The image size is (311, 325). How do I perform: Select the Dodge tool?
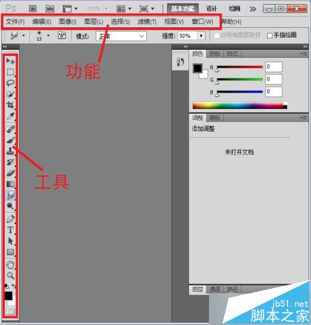tap(11, 206)
